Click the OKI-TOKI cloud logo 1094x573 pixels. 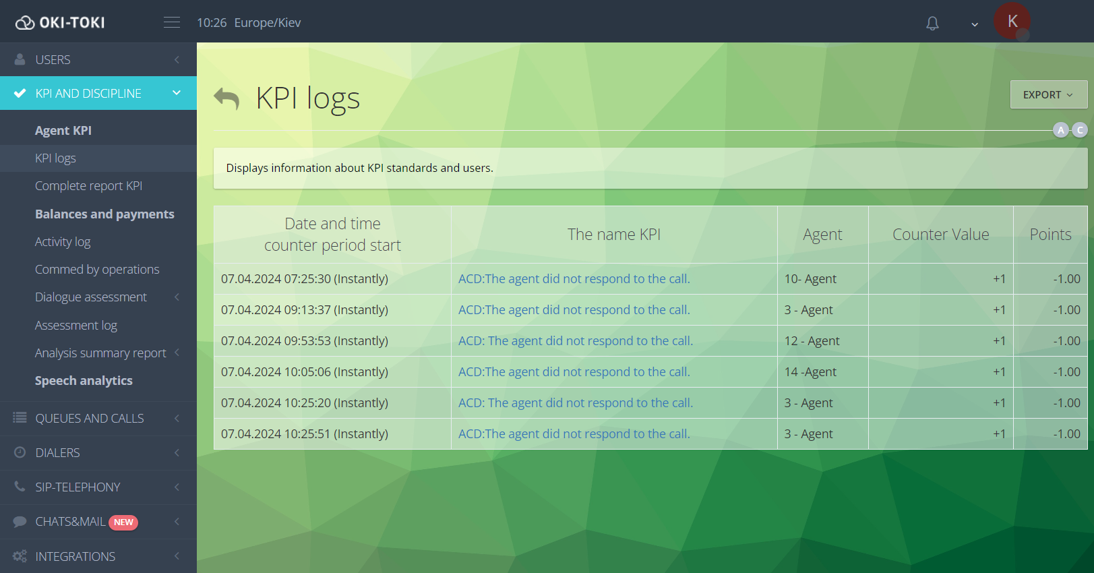(25, 23)
